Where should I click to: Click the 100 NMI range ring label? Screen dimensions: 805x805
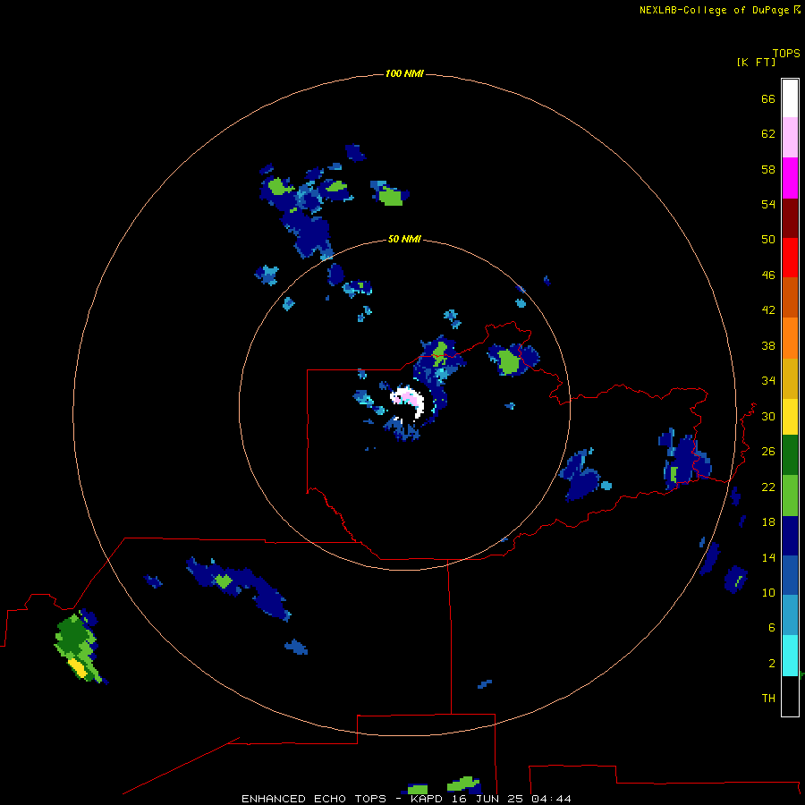(x=404, y=74)
